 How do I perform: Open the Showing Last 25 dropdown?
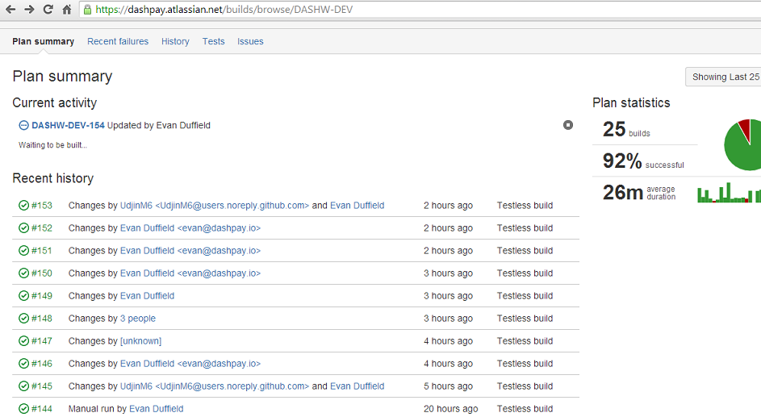723,77
